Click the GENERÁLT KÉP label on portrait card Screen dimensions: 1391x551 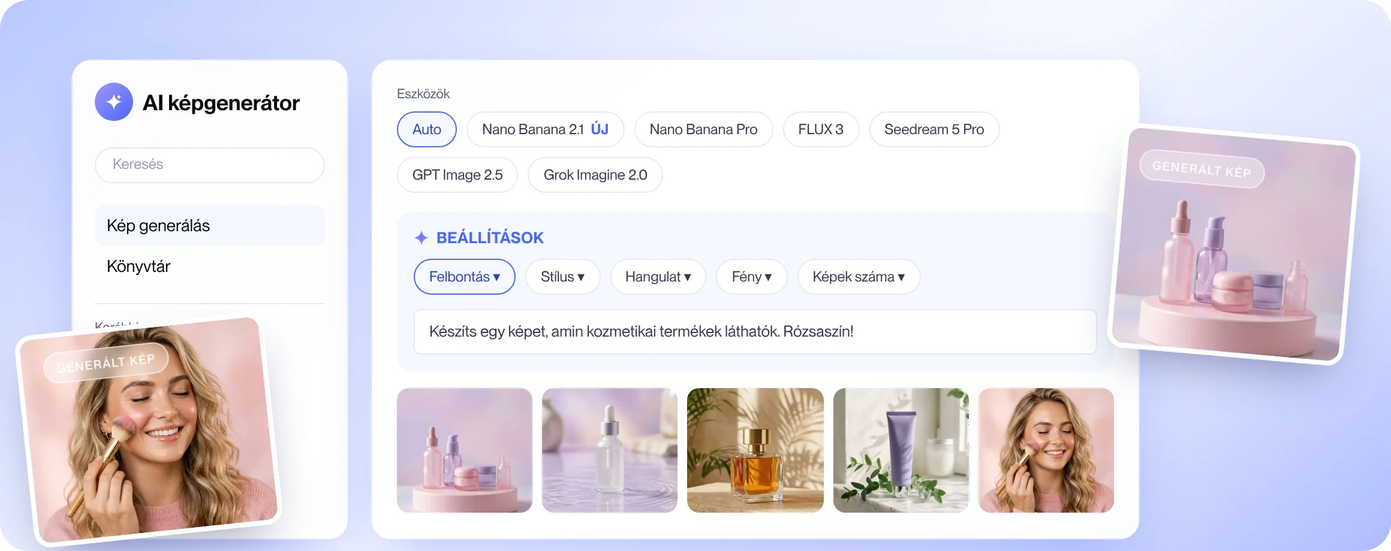coord(106,363)
